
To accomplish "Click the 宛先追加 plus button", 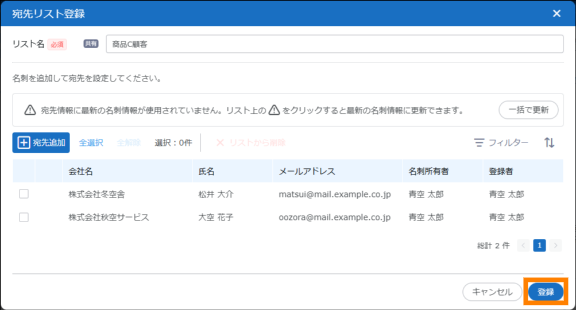I will 41,143.
